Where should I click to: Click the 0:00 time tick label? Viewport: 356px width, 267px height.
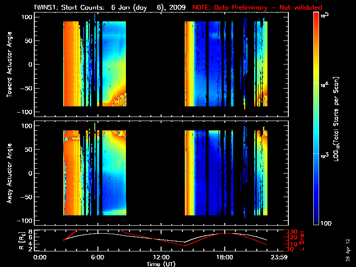[x=40, y=258]
